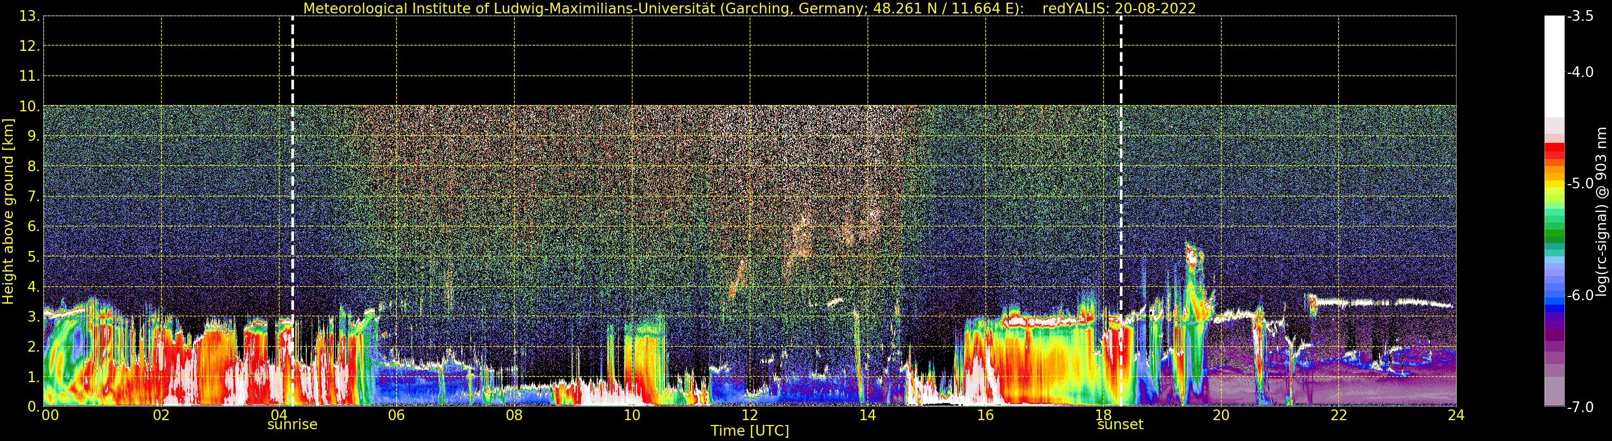Click the '8.' height tick label
Image resolution: width=1612 pixels, height=441 pixels.
34,166
